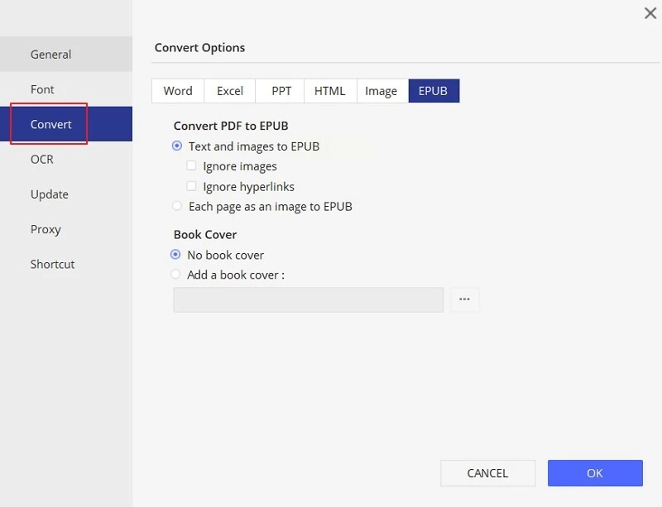
Task: Open General settings in sidebar
Action: point(51,55)
